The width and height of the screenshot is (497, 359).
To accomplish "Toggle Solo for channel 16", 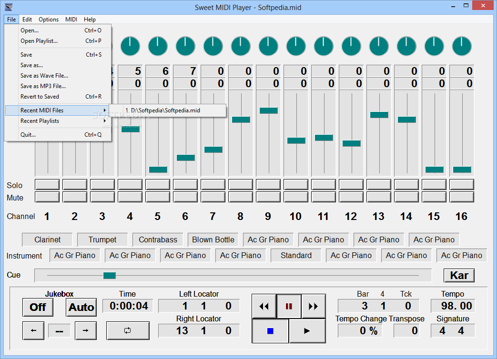I will pyautogui.click(x=461, y=185).
